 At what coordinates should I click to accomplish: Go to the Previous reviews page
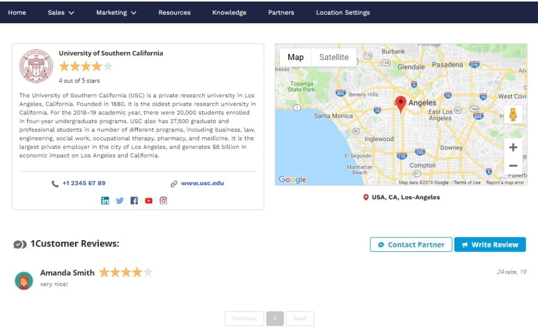(244, 318)
